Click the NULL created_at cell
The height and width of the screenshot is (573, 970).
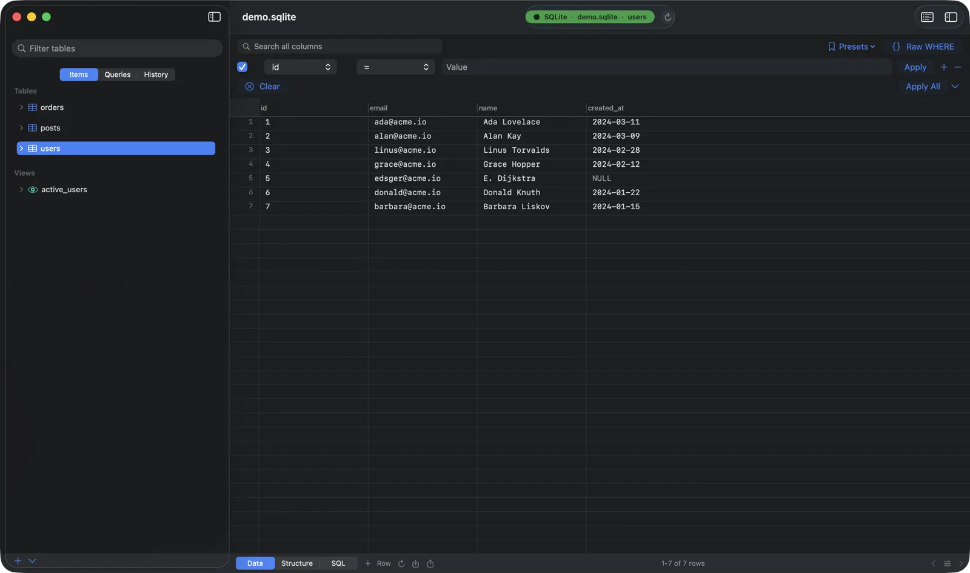click(641, 178)
